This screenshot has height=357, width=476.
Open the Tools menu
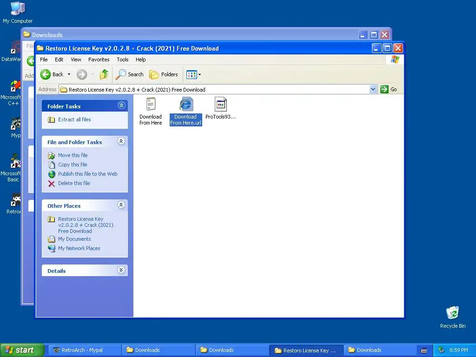click(x=123, y=59)
